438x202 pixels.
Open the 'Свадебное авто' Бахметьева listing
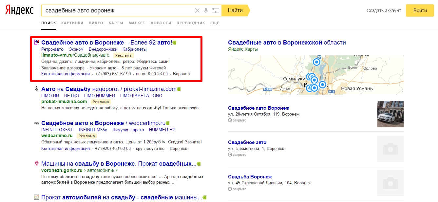click(247, 142)
